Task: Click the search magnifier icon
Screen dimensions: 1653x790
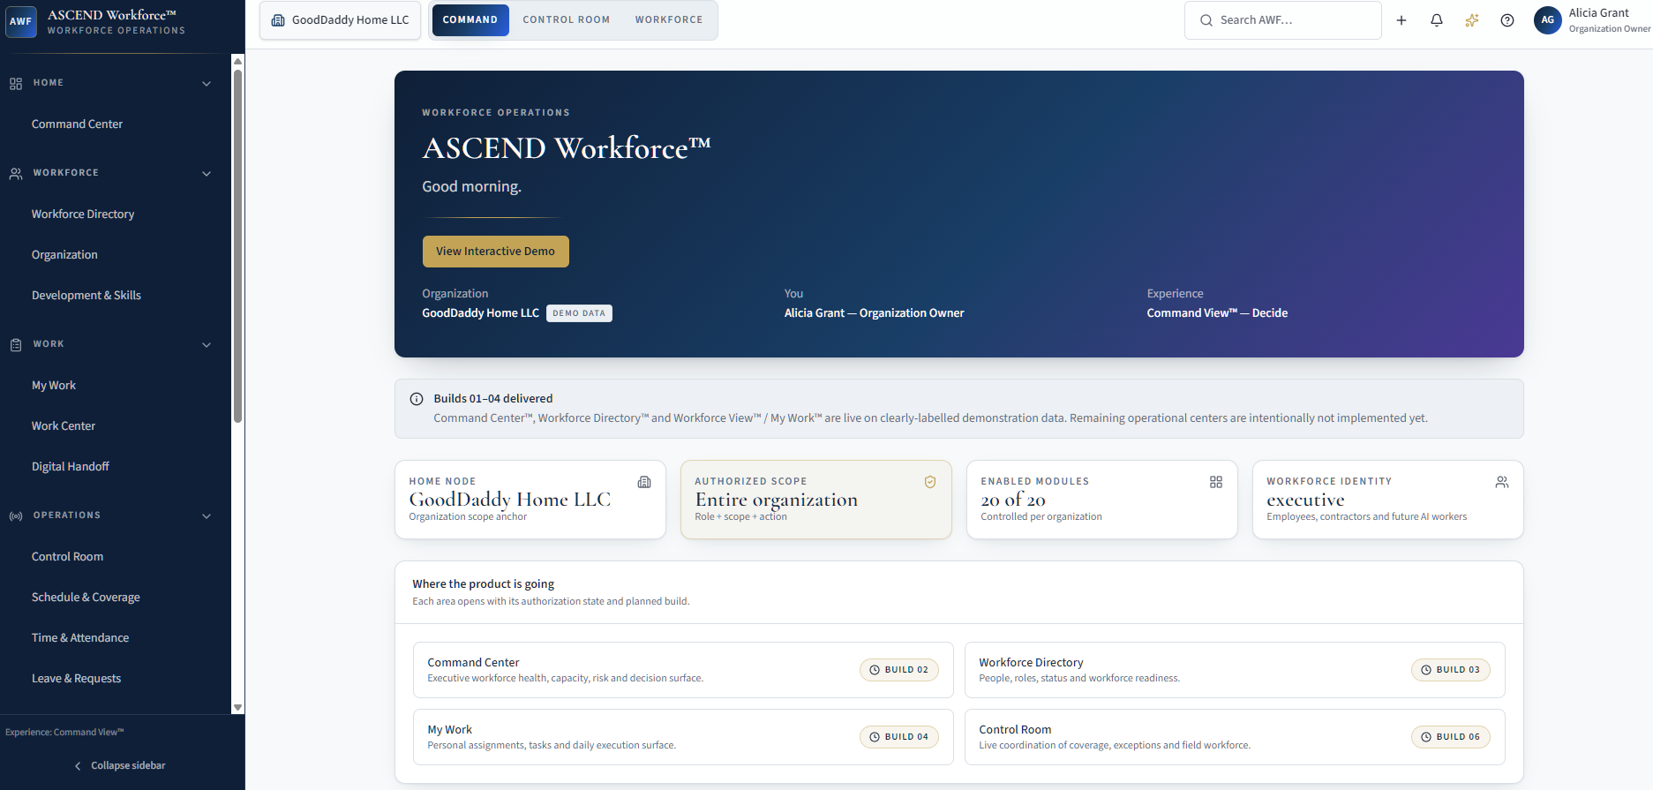Action: click(x=1206, y=20)
